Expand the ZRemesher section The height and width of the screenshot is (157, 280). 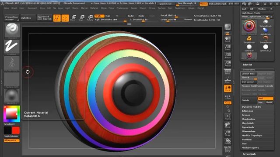coord(248,131)
